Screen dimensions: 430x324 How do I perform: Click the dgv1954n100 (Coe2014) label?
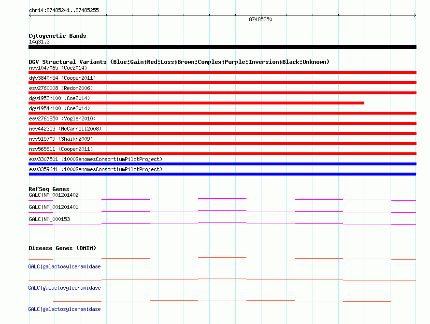click(x=59, y=108)
